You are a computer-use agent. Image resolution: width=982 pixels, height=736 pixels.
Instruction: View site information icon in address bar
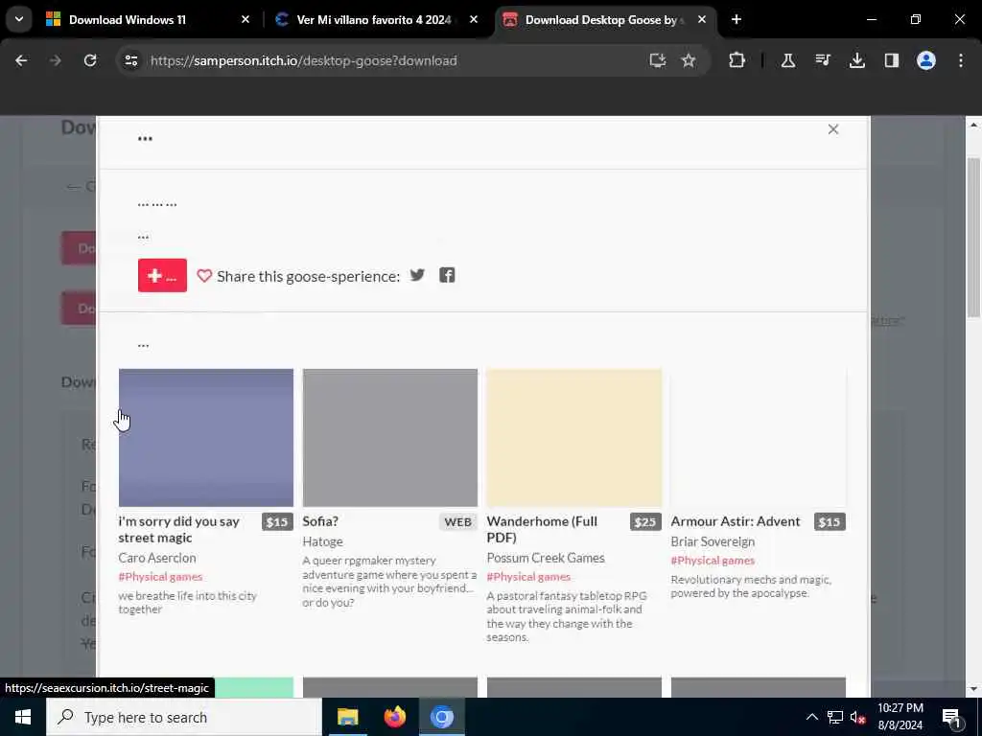pos(130,60)
